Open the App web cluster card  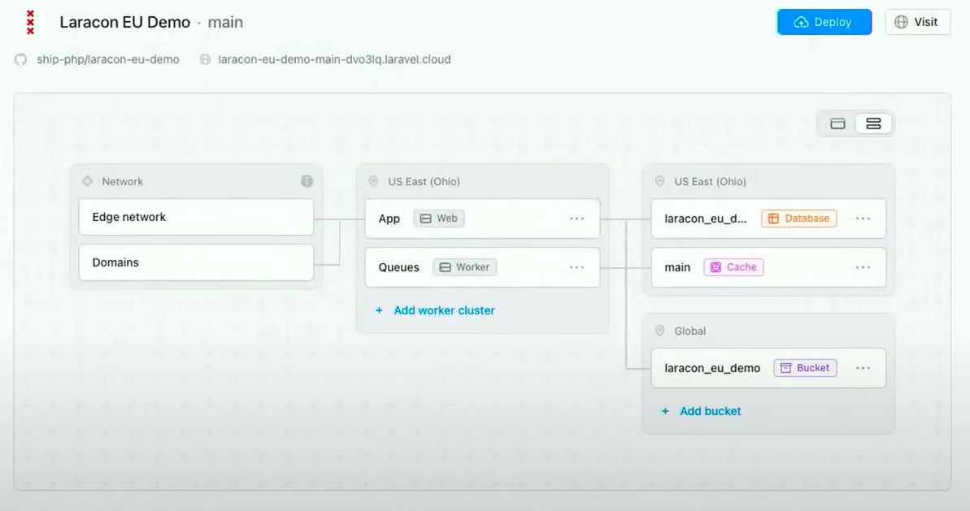[482, 218]
